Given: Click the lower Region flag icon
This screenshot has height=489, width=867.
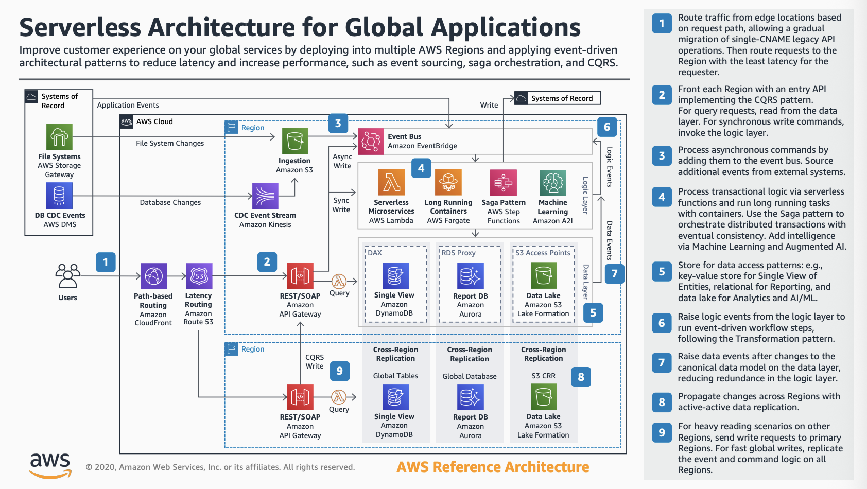Looking at the screenshot, I should (232, 349).
